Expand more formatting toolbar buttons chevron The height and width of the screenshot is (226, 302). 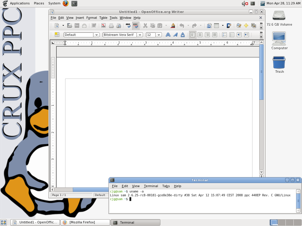[x=261, y=33]
